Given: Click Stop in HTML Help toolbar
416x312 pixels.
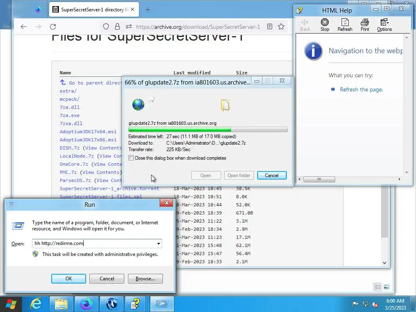Looking at the screenshot, I should click(x=325, y=25).
